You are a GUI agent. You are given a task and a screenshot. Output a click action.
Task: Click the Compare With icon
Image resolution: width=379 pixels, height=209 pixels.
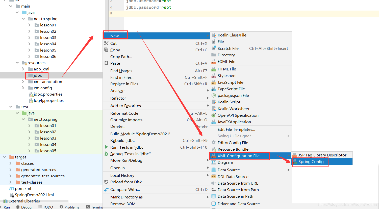point(106,189)
